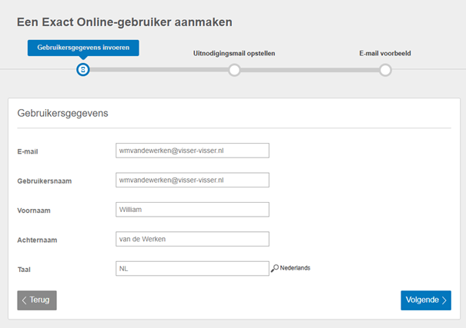Click the E-mail field label
Viewport: 466px width, 328px height.
[x=28, y=151]
